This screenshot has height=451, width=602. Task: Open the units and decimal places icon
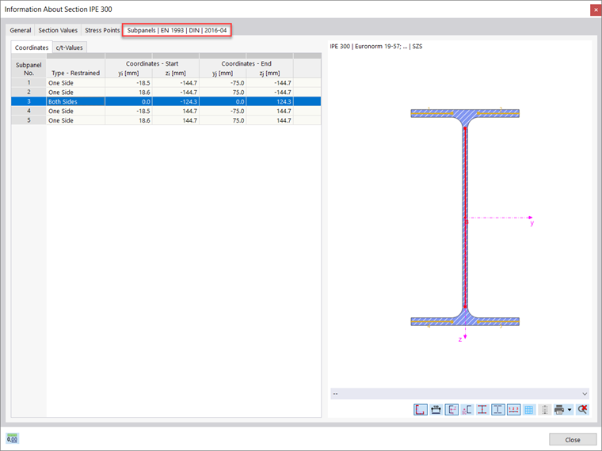click(13, 438)
